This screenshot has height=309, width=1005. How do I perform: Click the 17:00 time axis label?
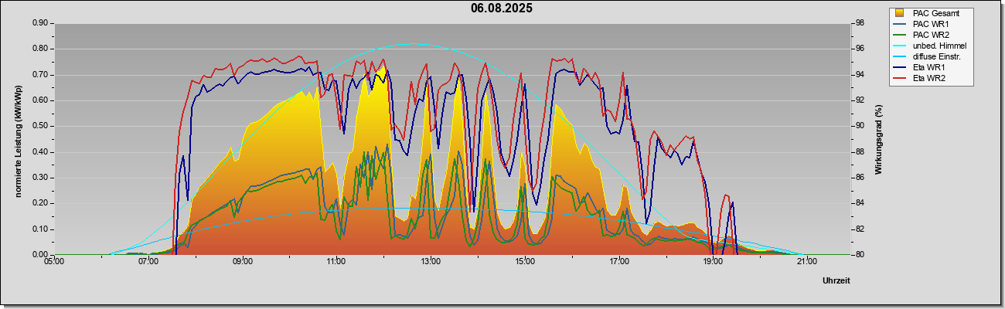coord(618,261)
